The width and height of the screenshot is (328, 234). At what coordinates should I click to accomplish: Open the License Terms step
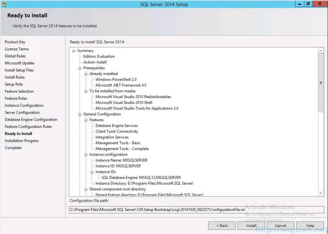(17, 49)
